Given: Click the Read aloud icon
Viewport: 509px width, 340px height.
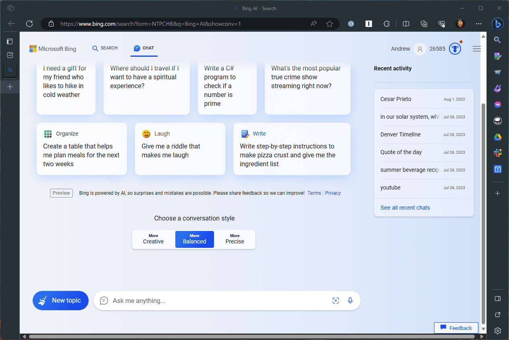Looking at the screenshot, I should (314, 24).
